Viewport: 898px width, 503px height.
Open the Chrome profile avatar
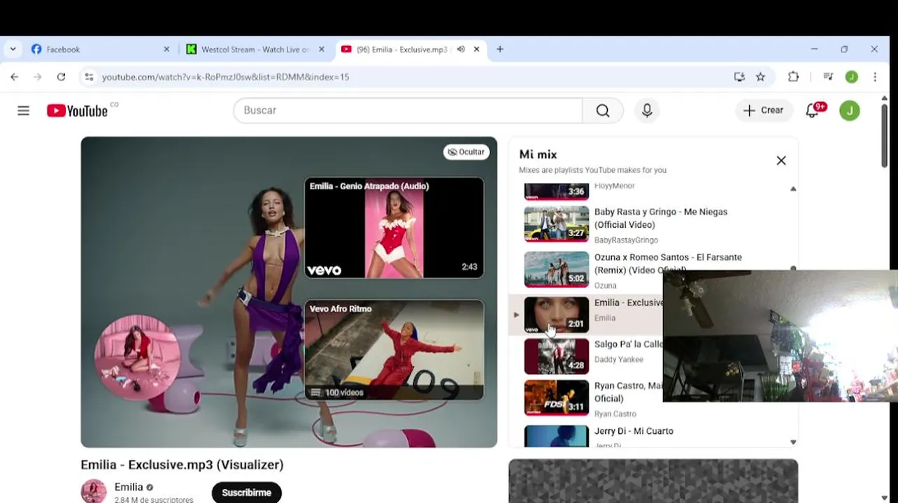point(851,77)
